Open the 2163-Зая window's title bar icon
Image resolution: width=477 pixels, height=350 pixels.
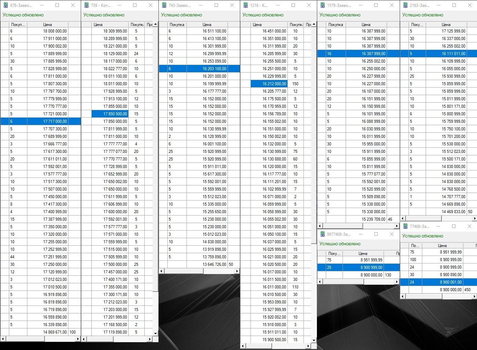coord(405,5)
